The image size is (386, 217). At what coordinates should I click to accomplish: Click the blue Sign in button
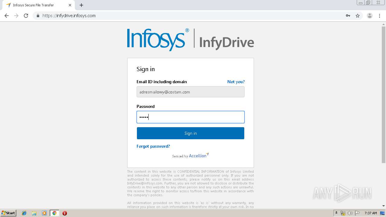[191, 133]
